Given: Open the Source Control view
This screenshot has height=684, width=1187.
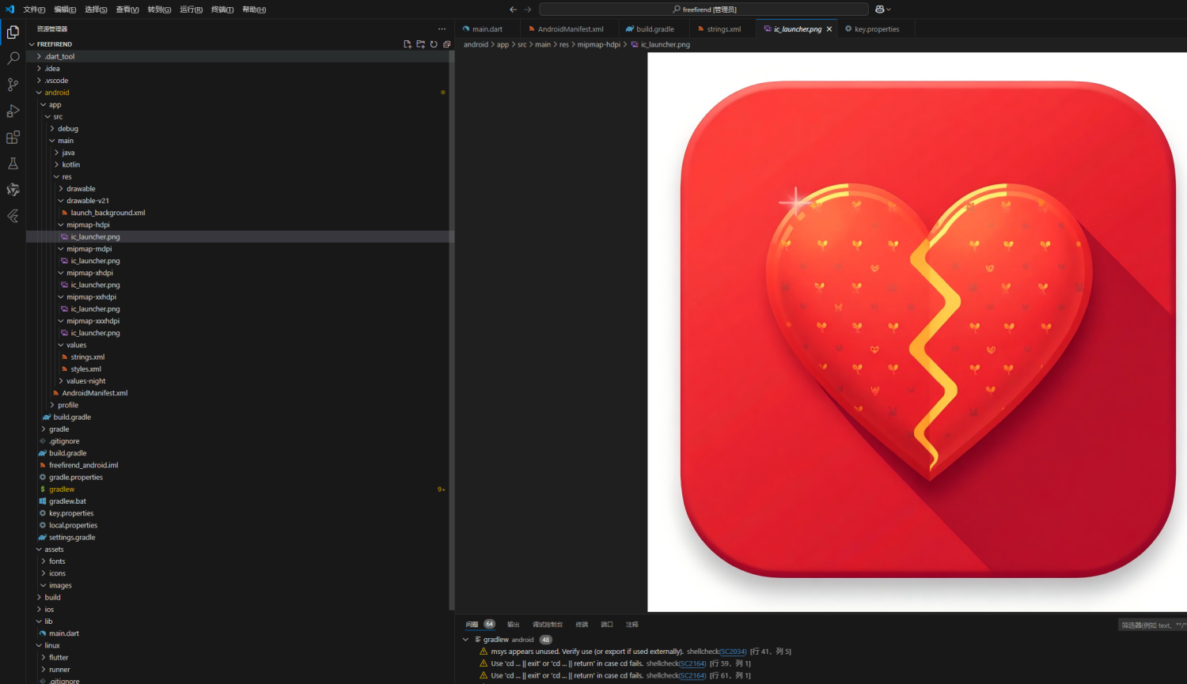Looking at the screenshot, I should point(13,85).
